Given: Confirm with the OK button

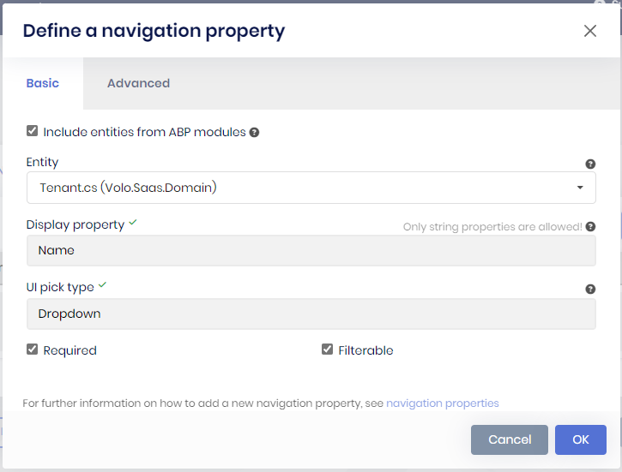Looking at the screenshot, I should [581, 439].
